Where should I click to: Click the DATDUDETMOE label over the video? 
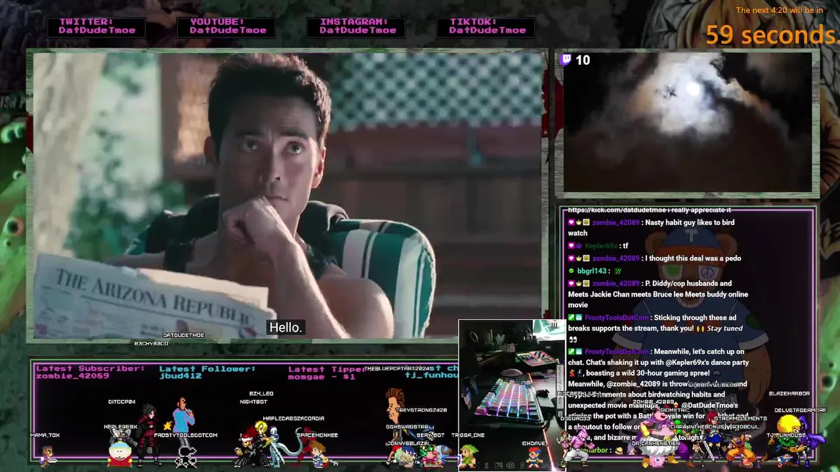tap(183, 335)
